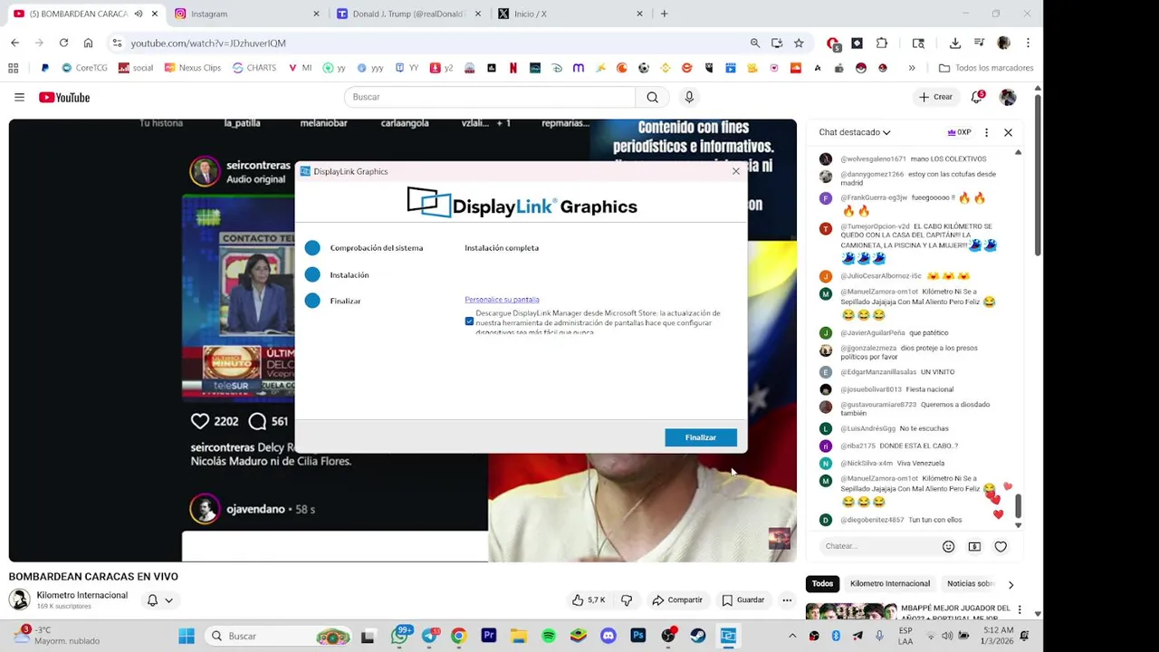This screenshot has width=1159, height=652.
Task: Open more actions under the video
Action: point(787,599)
